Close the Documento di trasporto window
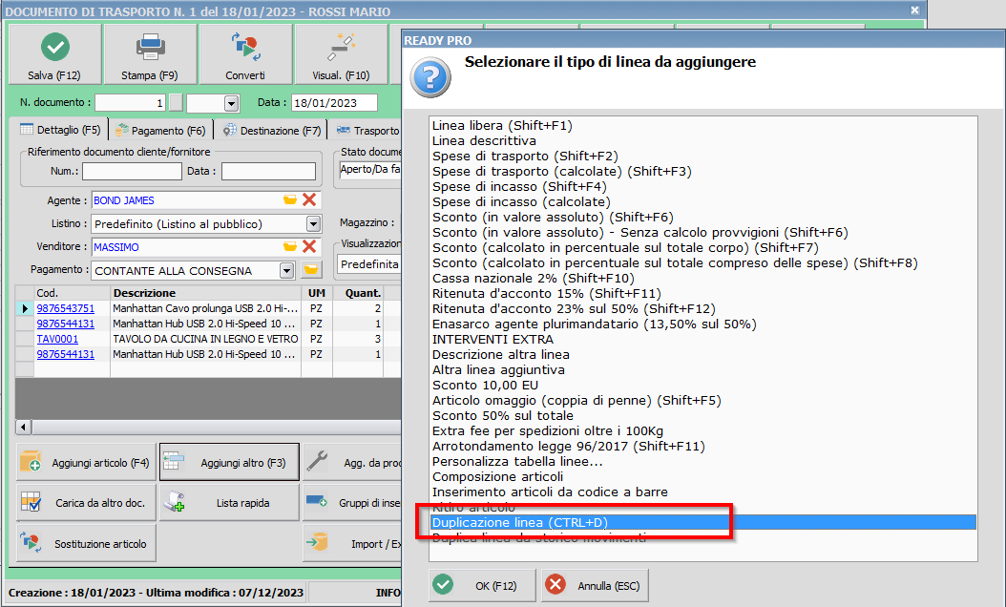This screenshot has height=607, width=1006. (915, 10)
